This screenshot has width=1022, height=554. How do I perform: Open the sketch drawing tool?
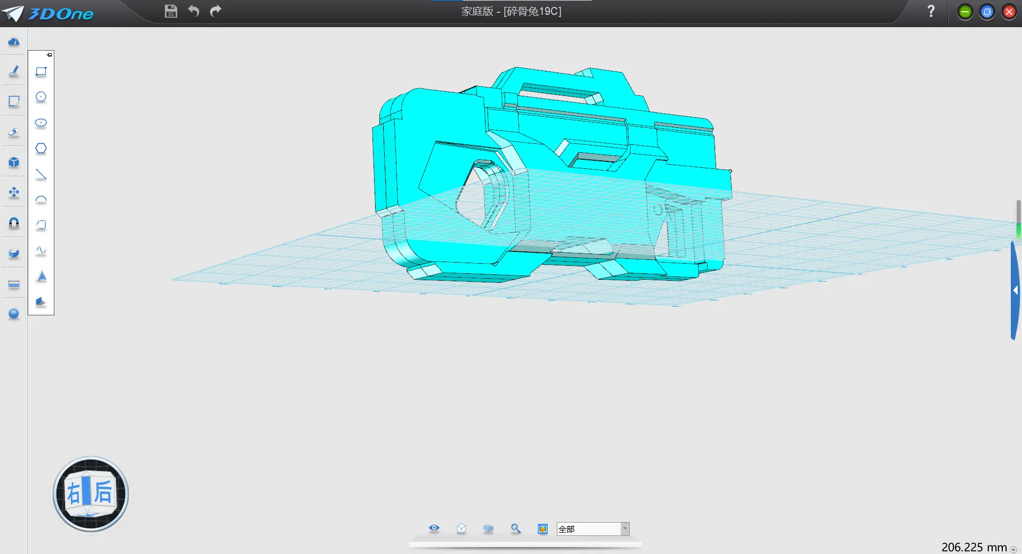(14, 71)
